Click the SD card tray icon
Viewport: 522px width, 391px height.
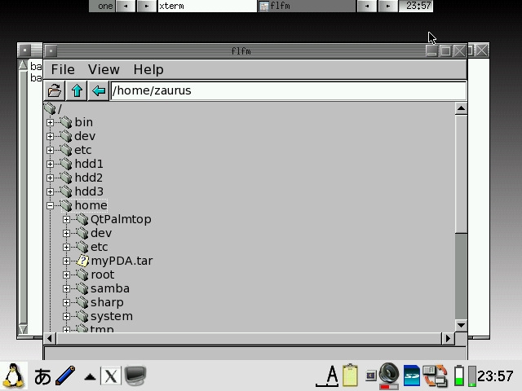pos(412,376)
